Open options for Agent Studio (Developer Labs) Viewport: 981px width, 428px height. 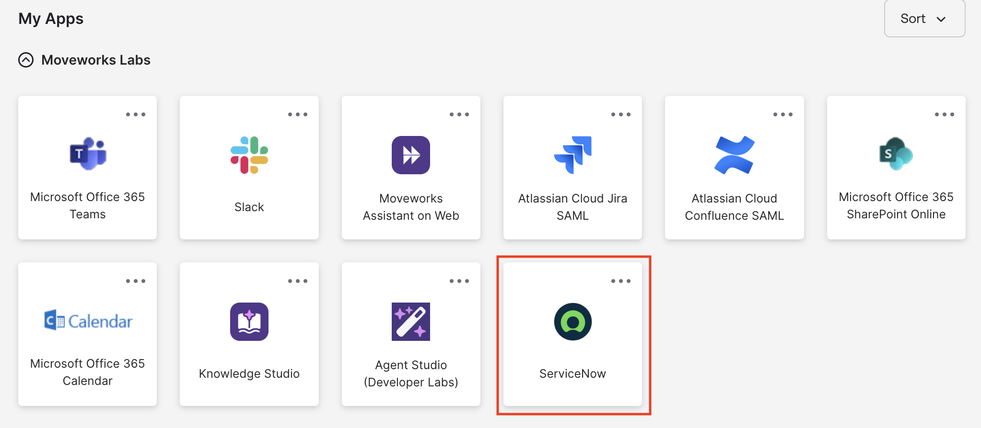pyautogui.click(x=459, y=281)
